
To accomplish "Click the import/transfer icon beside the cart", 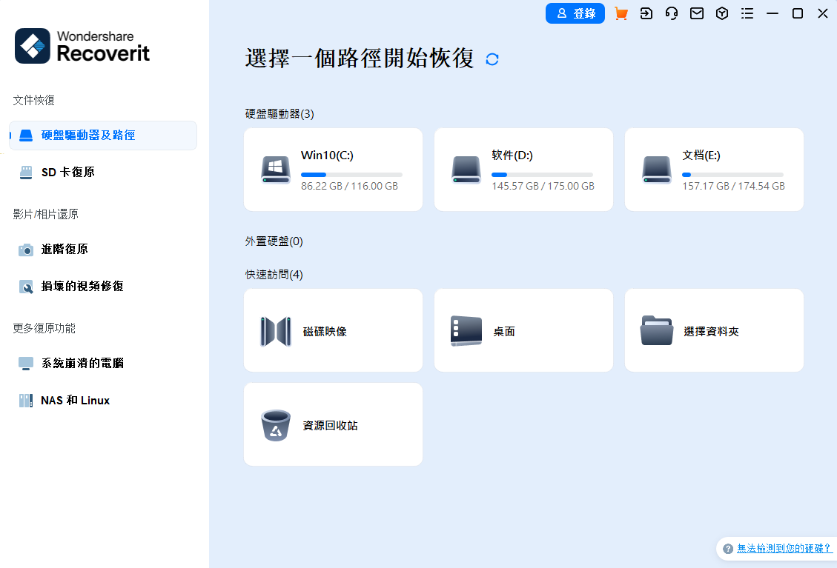I will click(646, 13).
